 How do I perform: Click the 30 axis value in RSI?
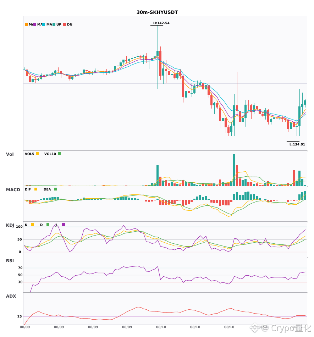coord(20,282)
